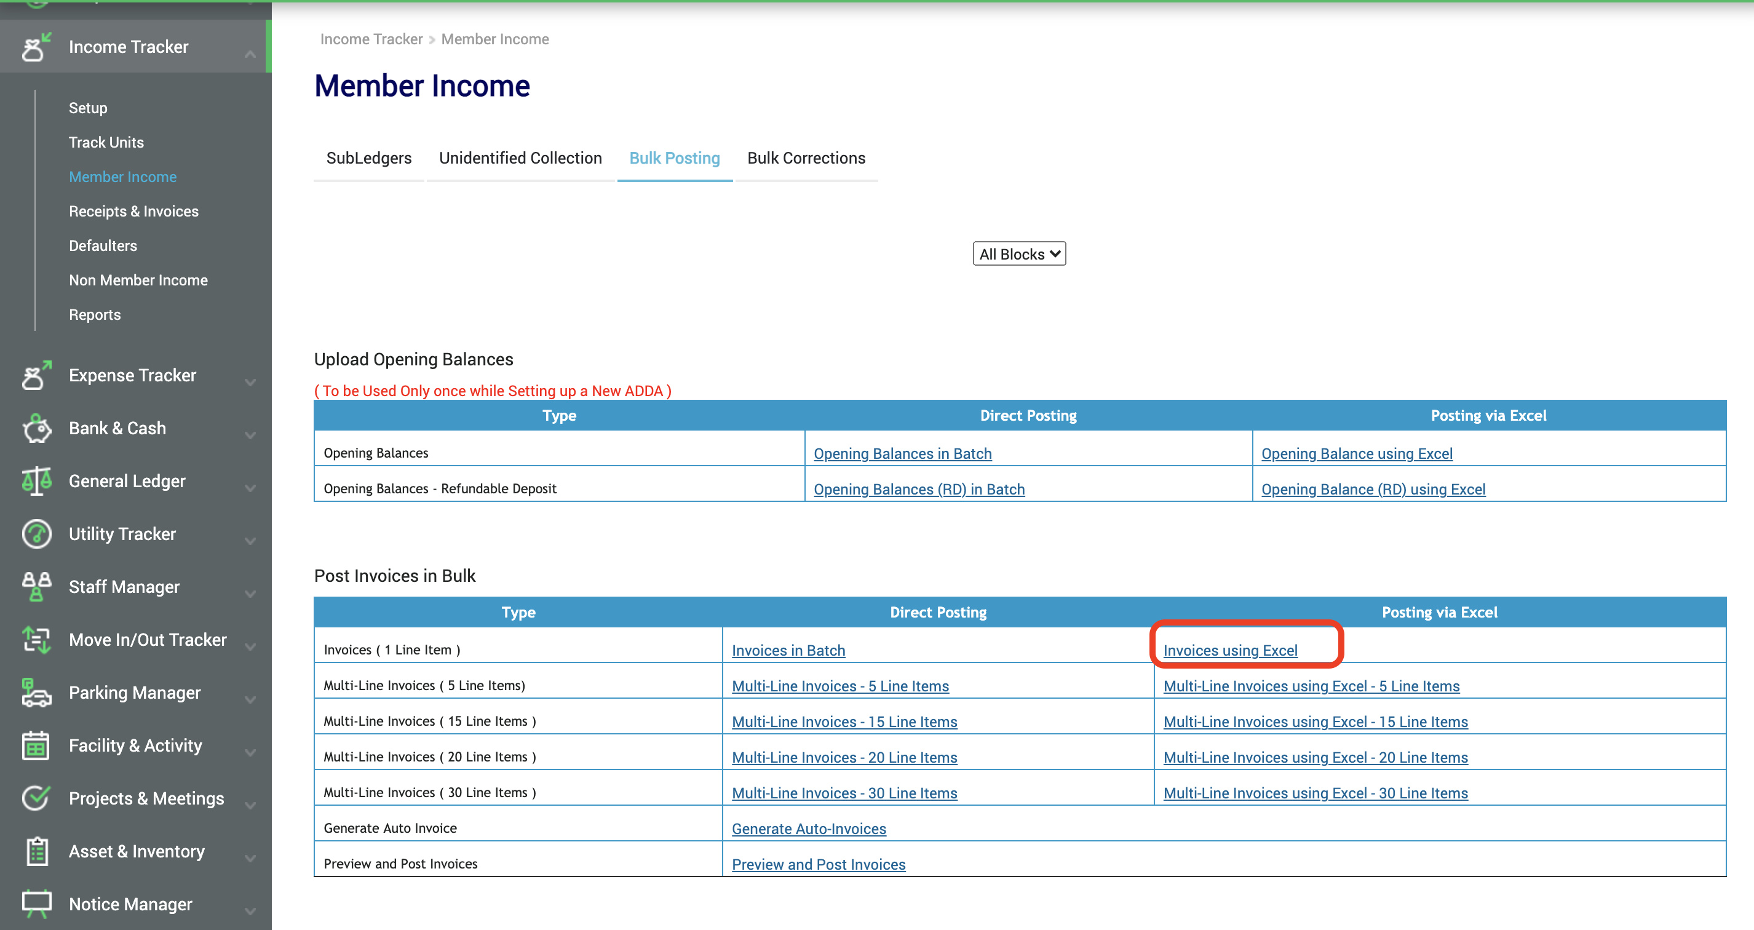The width and height of the screenshot is (1754, 930).
Task: Click the Staff Manager people icon
Action: (36, 587)
